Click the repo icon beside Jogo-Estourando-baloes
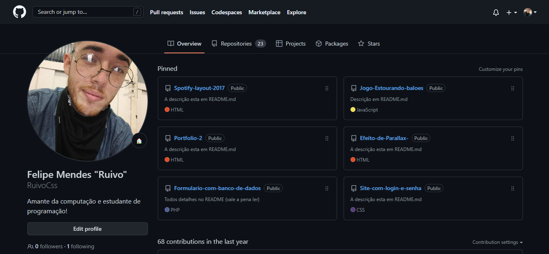 (x=353, y=88)
